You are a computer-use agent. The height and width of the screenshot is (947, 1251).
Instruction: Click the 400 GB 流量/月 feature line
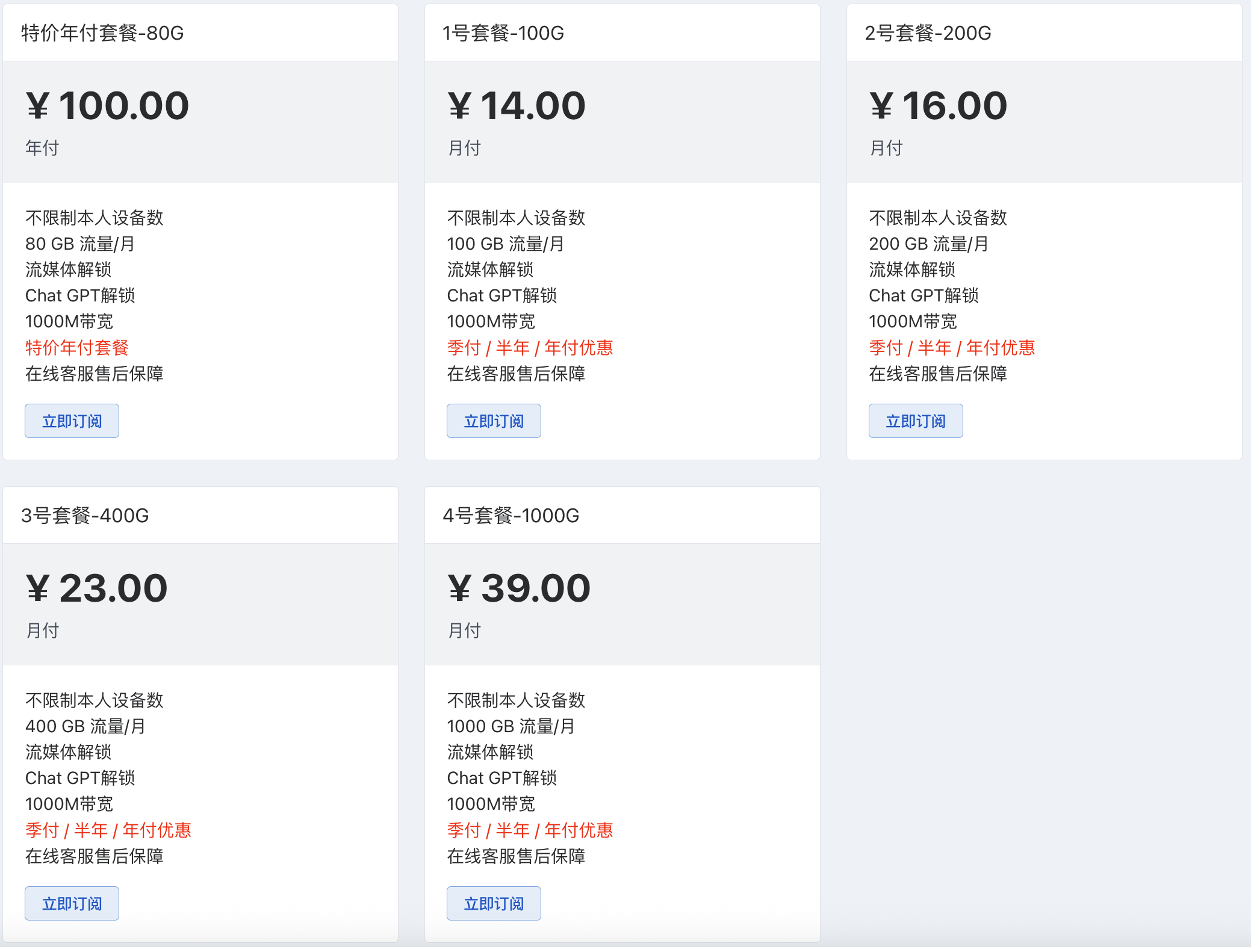pos(85,726)
